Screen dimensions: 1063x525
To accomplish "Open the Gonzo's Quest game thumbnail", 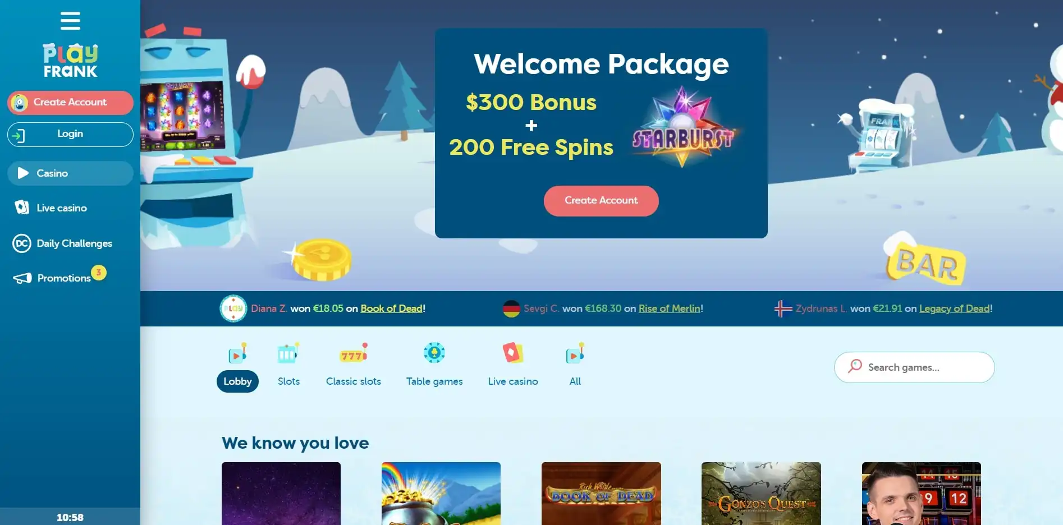I will point(761,494).
